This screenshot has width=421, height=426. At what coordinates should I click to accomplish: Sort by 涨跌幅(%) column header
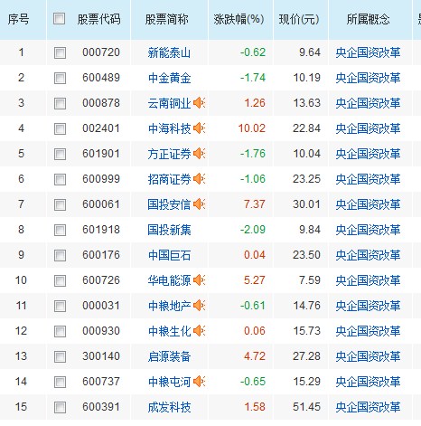[x=239, y=19]
